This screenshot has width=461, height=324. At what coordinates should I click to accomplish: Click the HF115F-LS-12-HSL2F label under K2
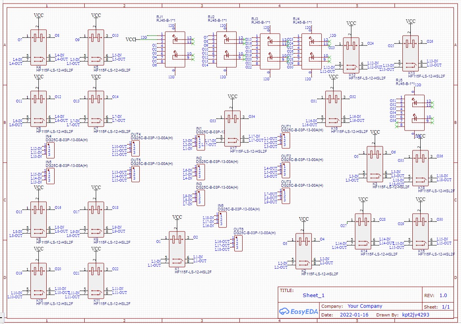tap(320, 274)
